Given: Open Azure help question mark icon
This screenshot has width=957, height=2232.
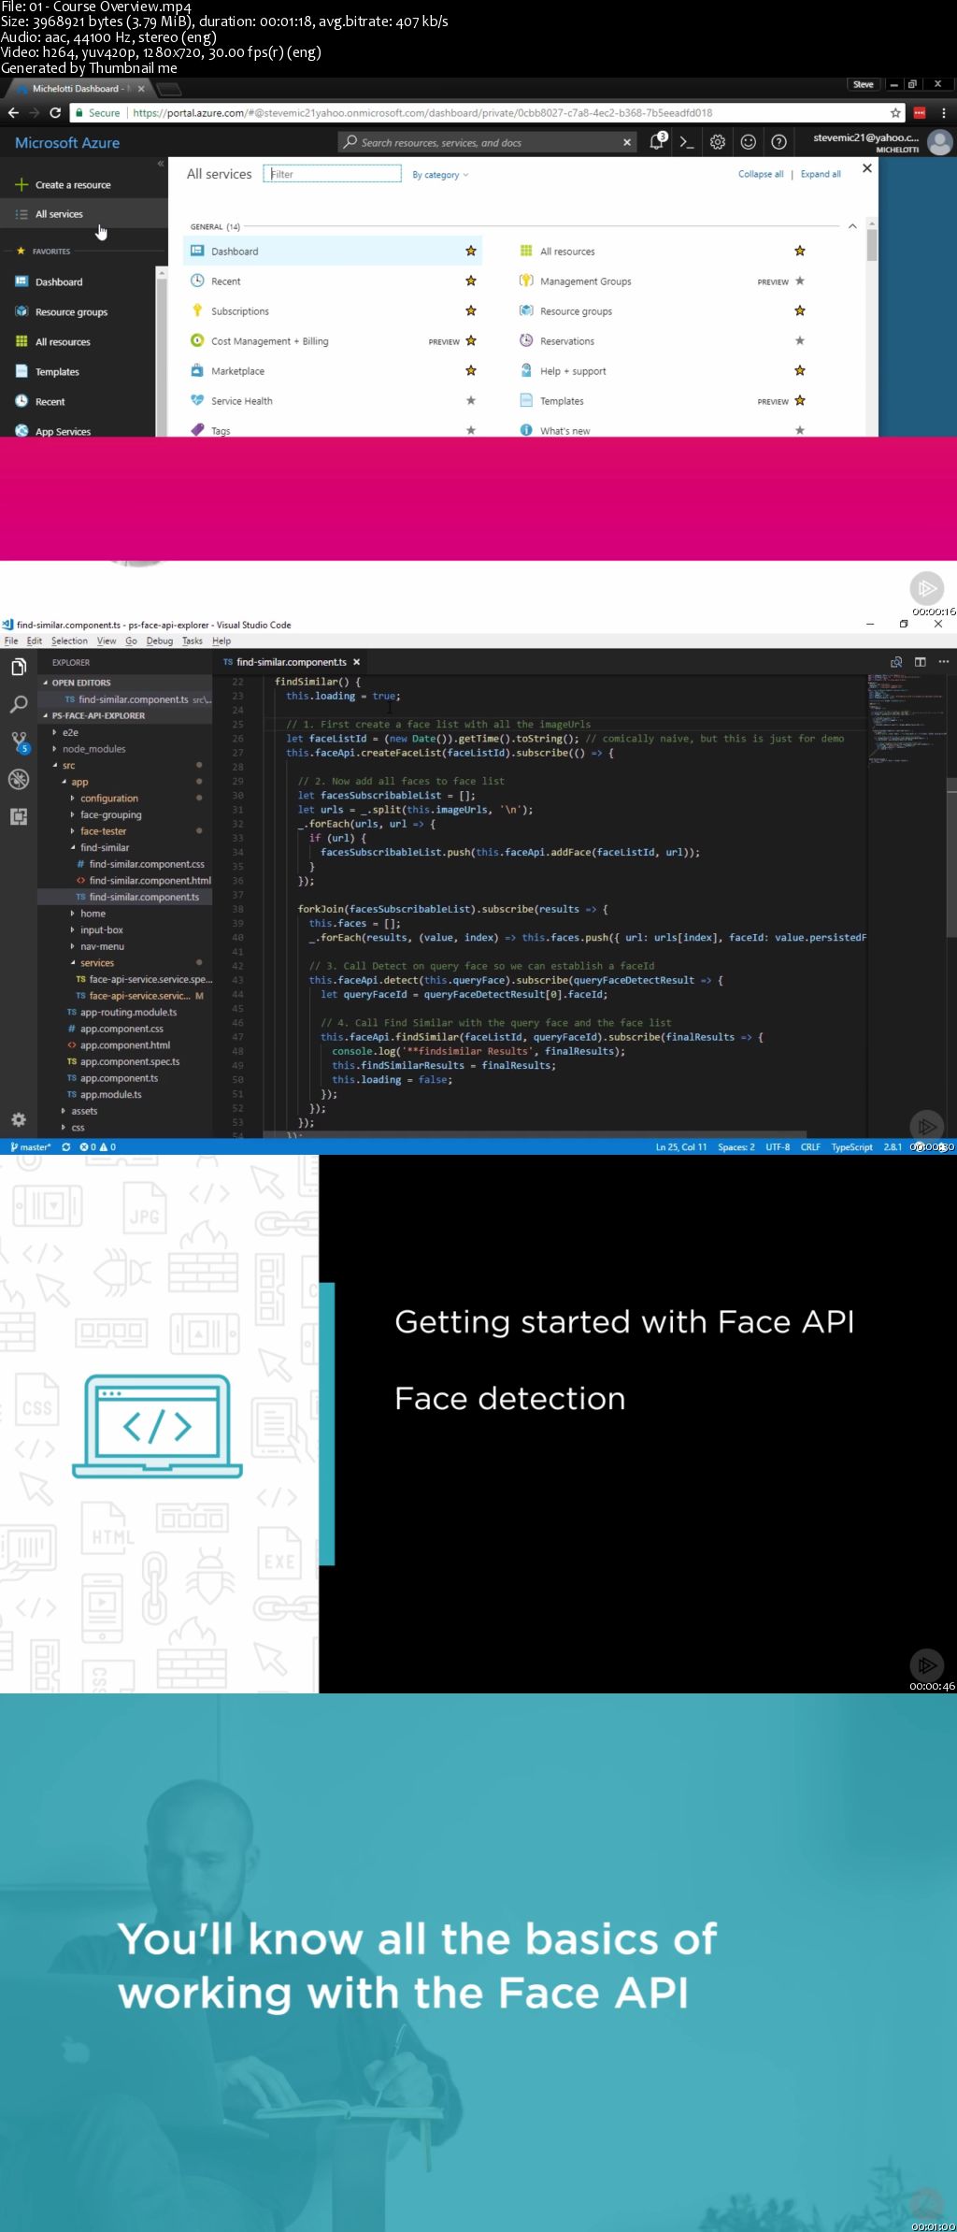Looking at the screenshot, I should 778,142.
